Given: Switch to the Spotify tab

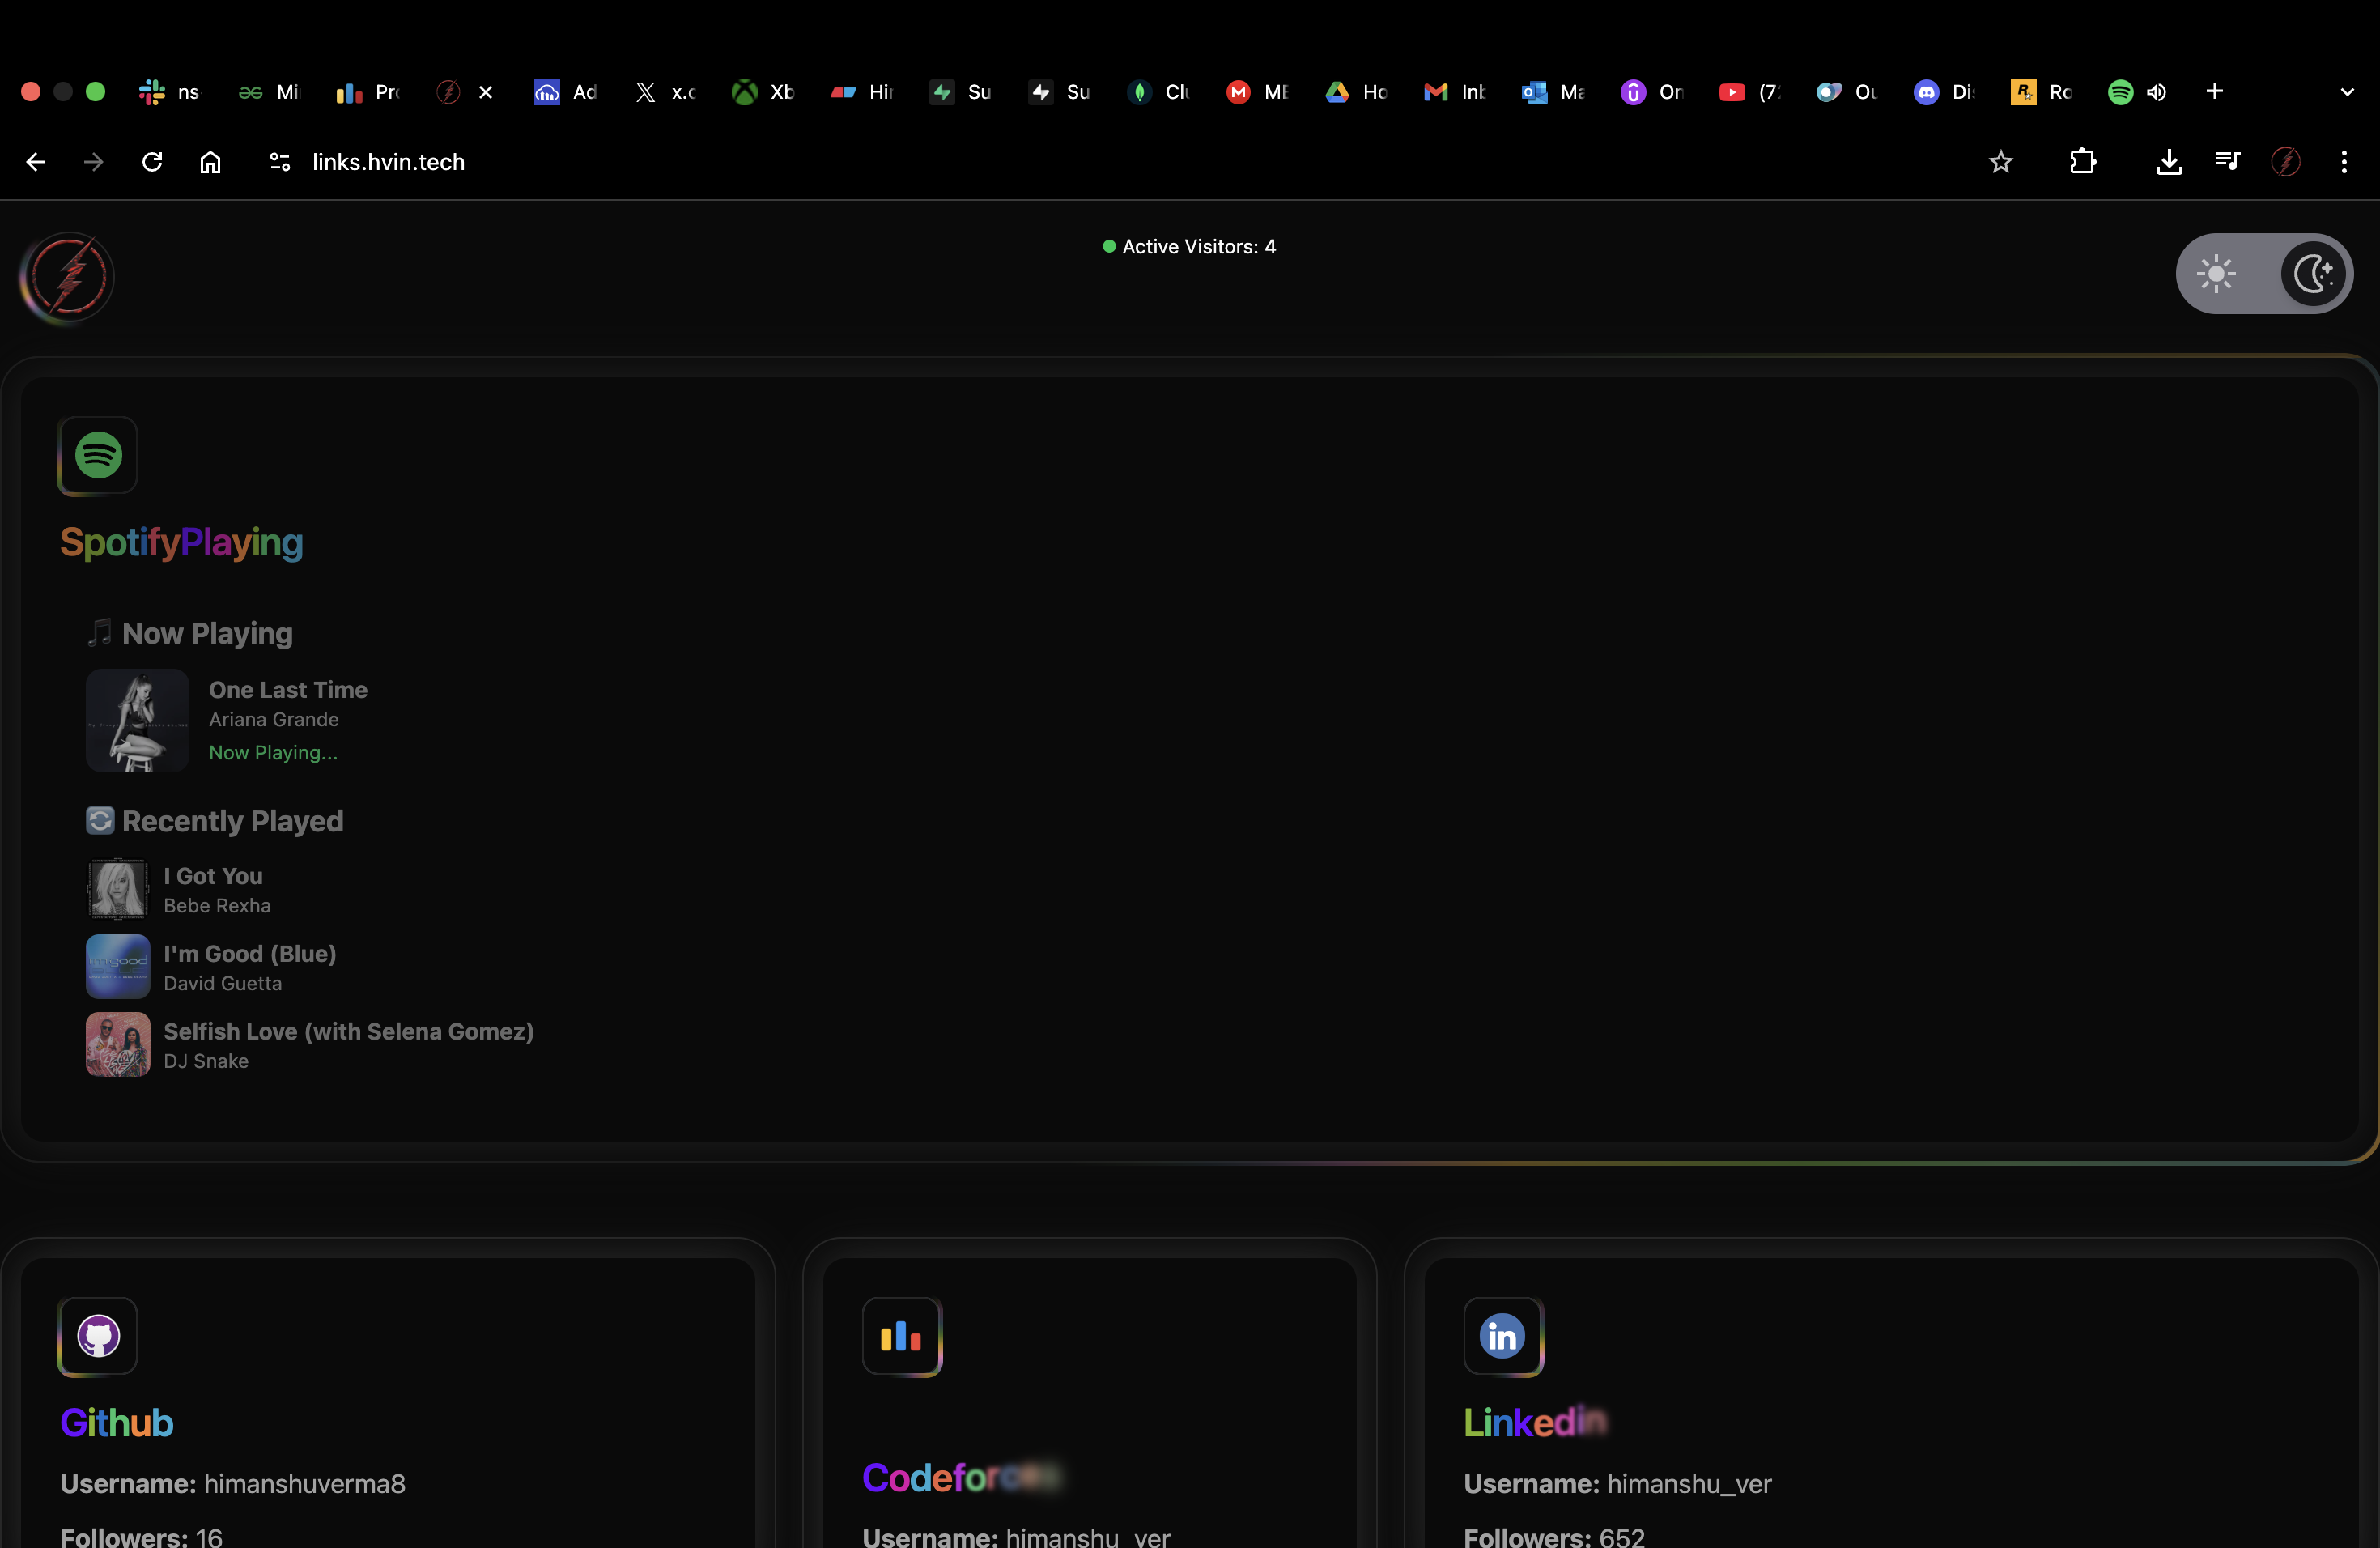Looking at the screenshot, I should 2120,92.
